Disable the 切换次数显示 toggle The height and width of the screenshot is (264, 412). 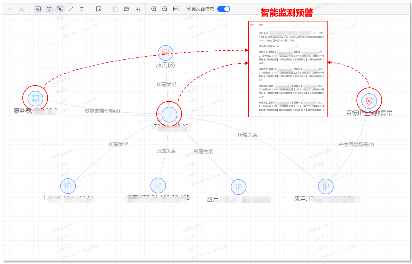(x=223, y=9)
